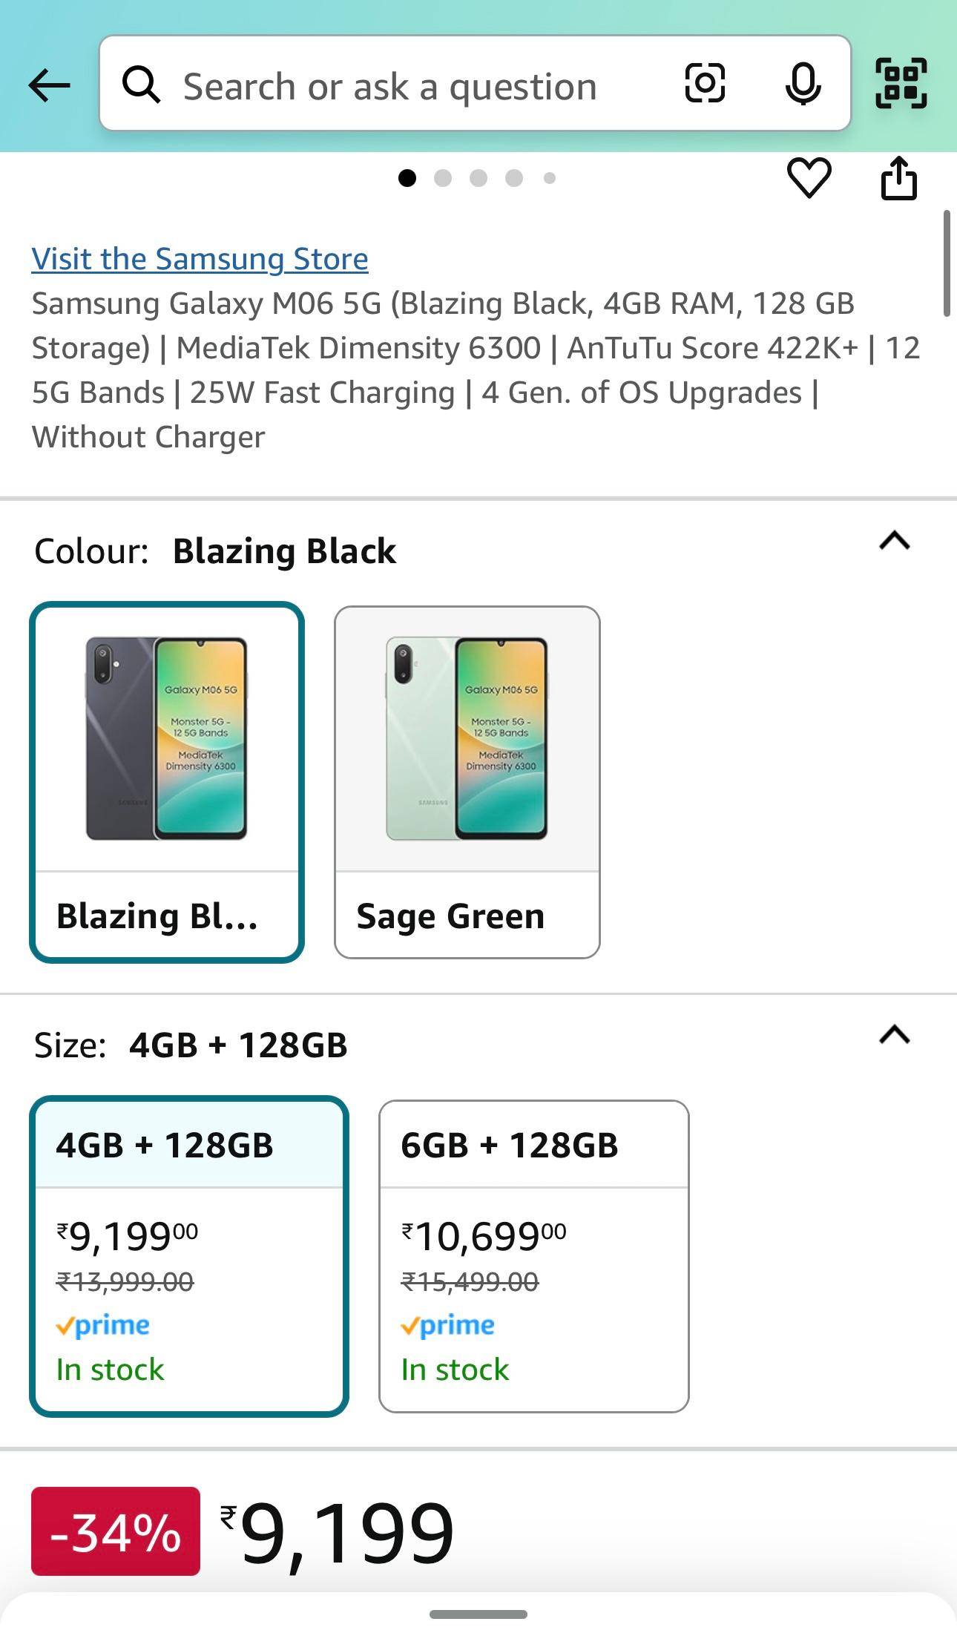Add product to wishlist heart
The image size is (957, 1633).
(x=809, y=178)
